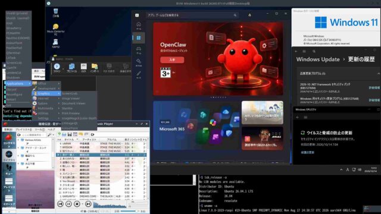Collapse the quality updates section in Update history
Viewport: 381px width, 214px height.
coord(379,74)
